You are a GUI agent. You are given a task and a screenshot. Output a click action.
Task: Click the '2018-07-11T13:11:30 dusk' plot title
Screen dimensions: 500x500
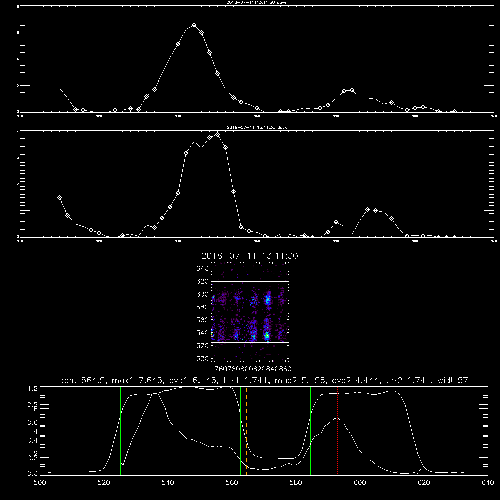click(257, 127)
